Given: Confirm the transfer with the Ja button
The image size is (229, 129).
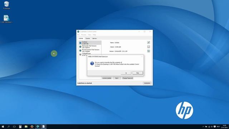Looking at the screenshot, I should tap(126, 73).
